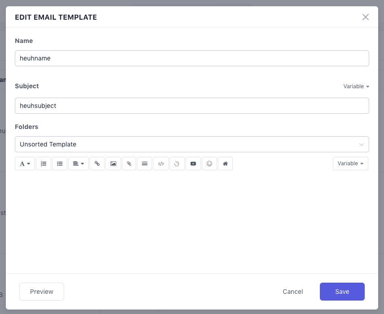The width and height of the screenshot is (384, 314).
Task: Save the email template
Action: 342,292
